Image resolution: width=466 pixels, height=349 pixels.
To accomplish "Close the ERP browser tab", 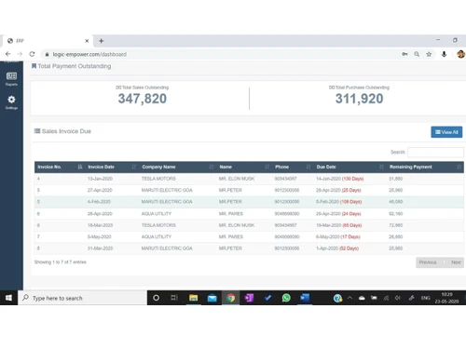I will click(x=87, y=41).
